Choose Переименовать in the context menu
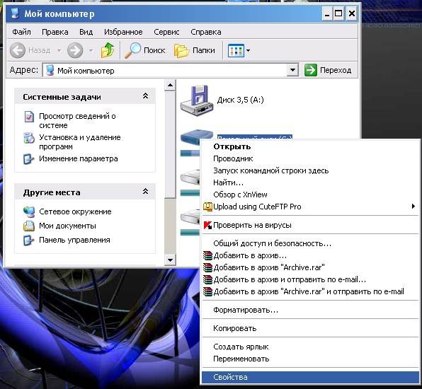This screenshot has height=389, width=422. coord(311,359)
